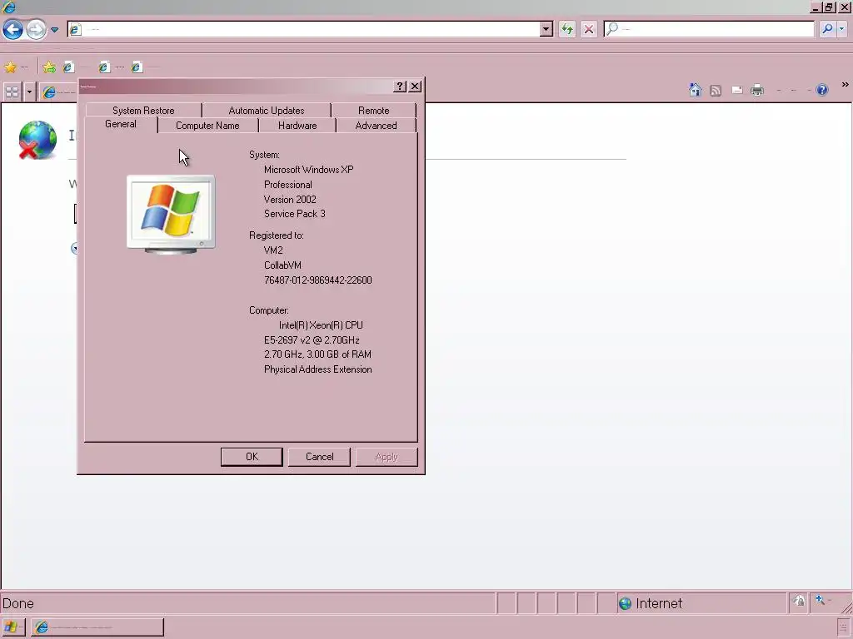Click the 'Service Pack 3' text
This screenshot has width=853, height=639.
coord(294,214)
